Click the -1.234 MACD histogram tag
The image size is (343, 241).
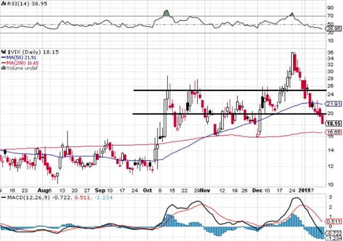[333, 238]
